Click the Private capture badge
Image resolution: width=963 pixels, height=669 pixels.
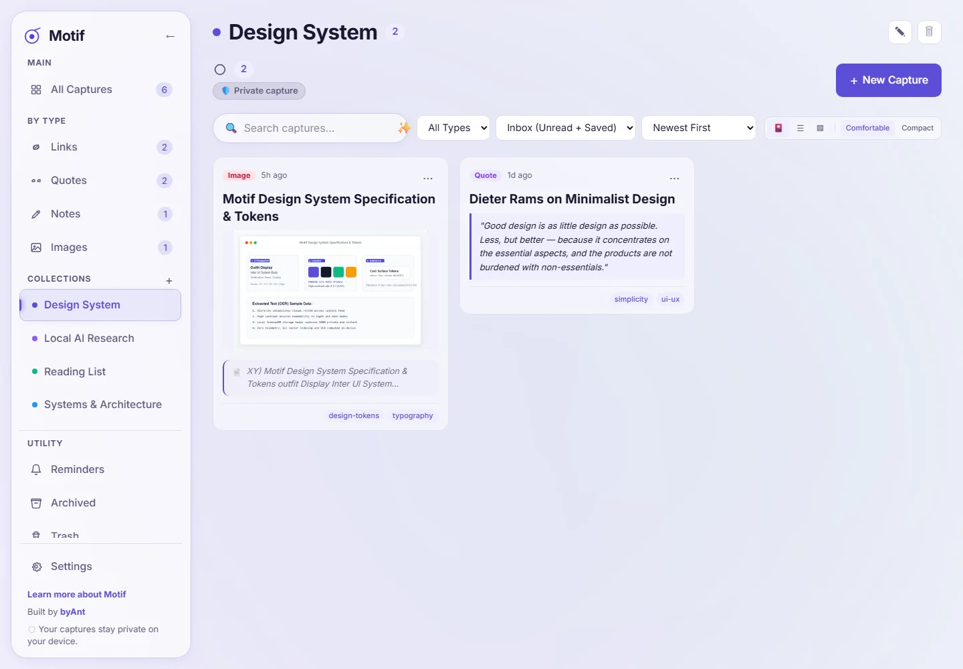pos(259,91)
